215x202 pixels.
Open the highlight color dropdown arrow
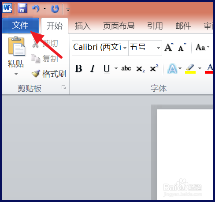[200, 68]
